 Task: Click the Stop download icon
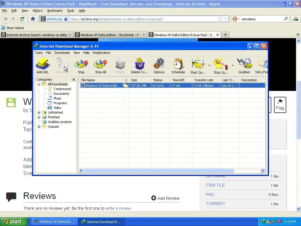[x=81, y=66]
